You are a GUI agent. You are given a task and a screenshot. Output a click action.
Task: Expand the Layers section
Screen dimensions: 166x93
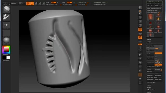[x=149, y=42]
